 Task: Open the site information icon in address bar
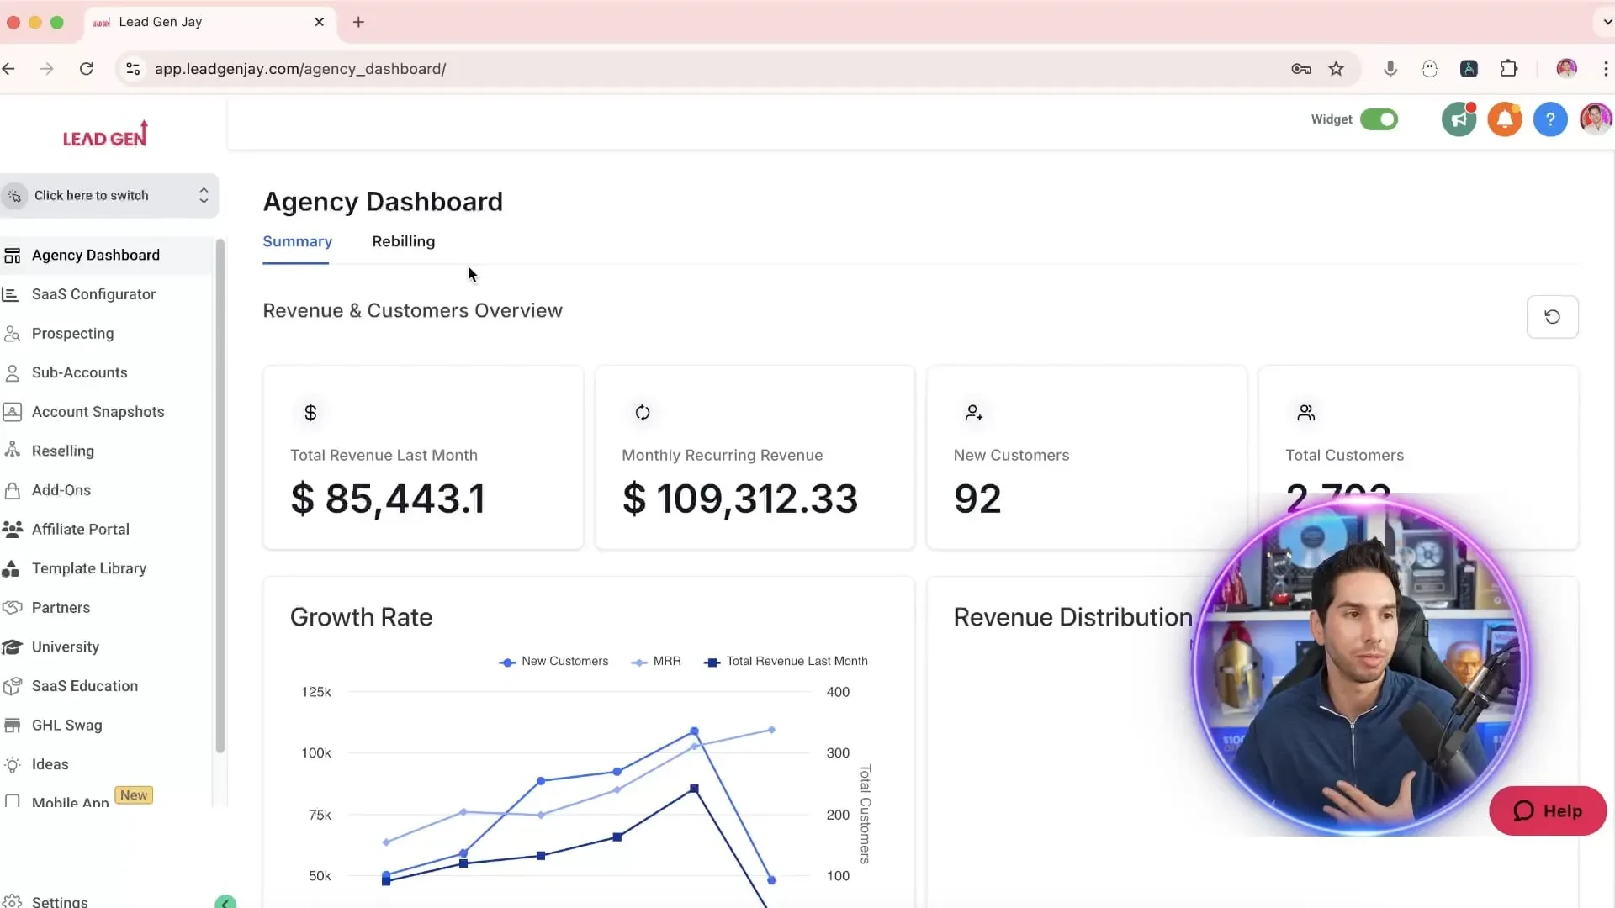[x=133, y=69]
